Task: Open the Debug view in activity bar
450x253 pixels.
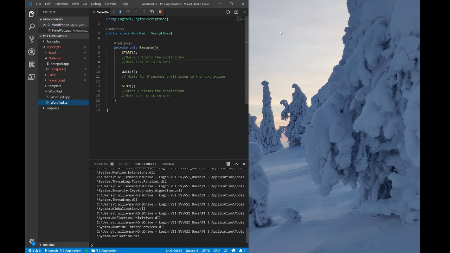Action: coord(32,52)
